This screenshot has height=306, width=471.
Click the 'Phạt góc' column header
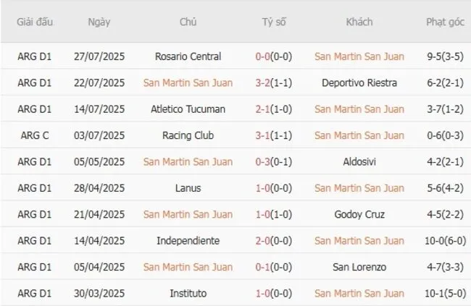445,22
